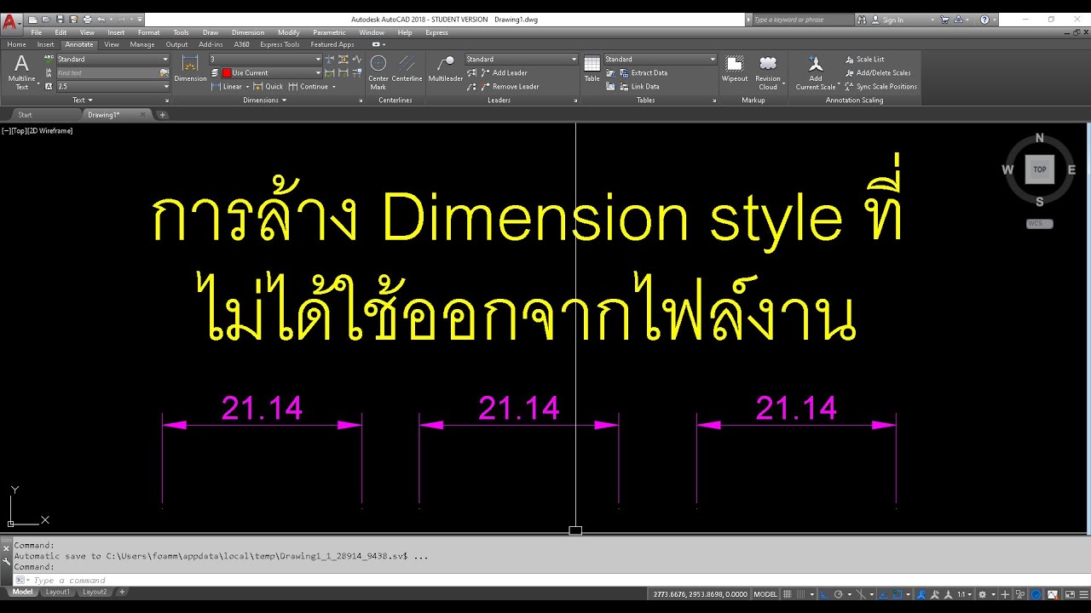The width and height of the screenshot is (1091, 613).
Task: Toggle the drawing Grid display in status bar
Action: pyautogui.click(x=788, y=594)
